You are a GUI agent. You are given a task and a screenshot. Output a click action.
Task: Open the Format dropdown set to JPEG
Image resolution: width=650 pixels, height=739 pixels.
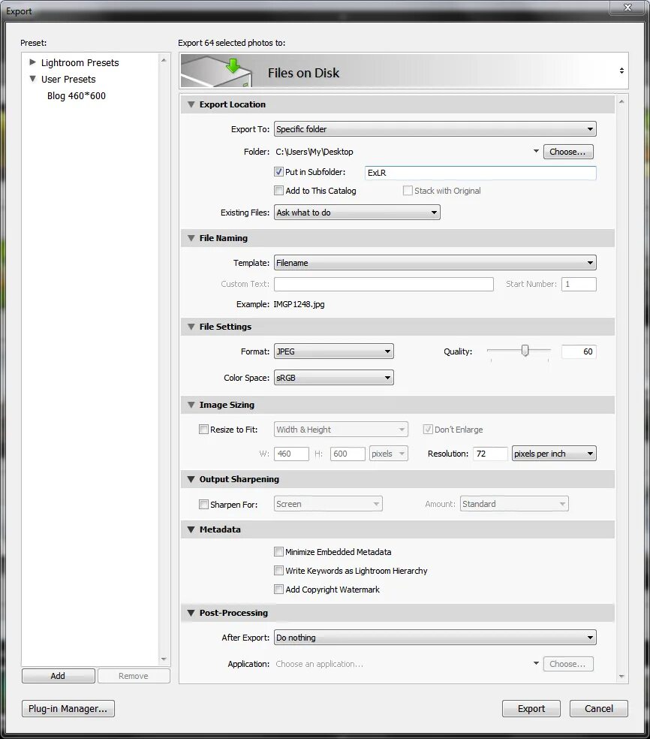(x=333, y=351)
